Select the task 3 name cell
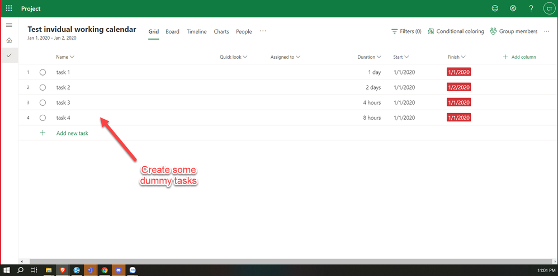This screenshot has height=276, width=558. click(x=63, y=102)
